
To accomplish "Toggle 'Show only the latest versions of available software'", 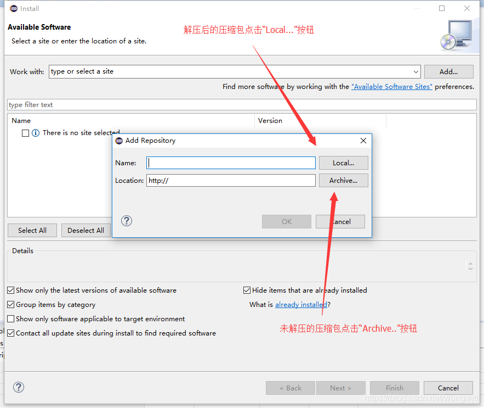I will point(11,290).
